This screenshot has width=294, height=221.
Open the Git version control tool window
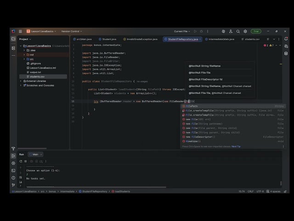pos(13,185)
